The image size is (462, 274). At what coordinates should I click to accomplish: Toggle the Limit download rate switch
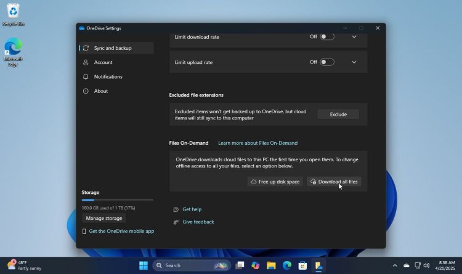coord(327,37)
